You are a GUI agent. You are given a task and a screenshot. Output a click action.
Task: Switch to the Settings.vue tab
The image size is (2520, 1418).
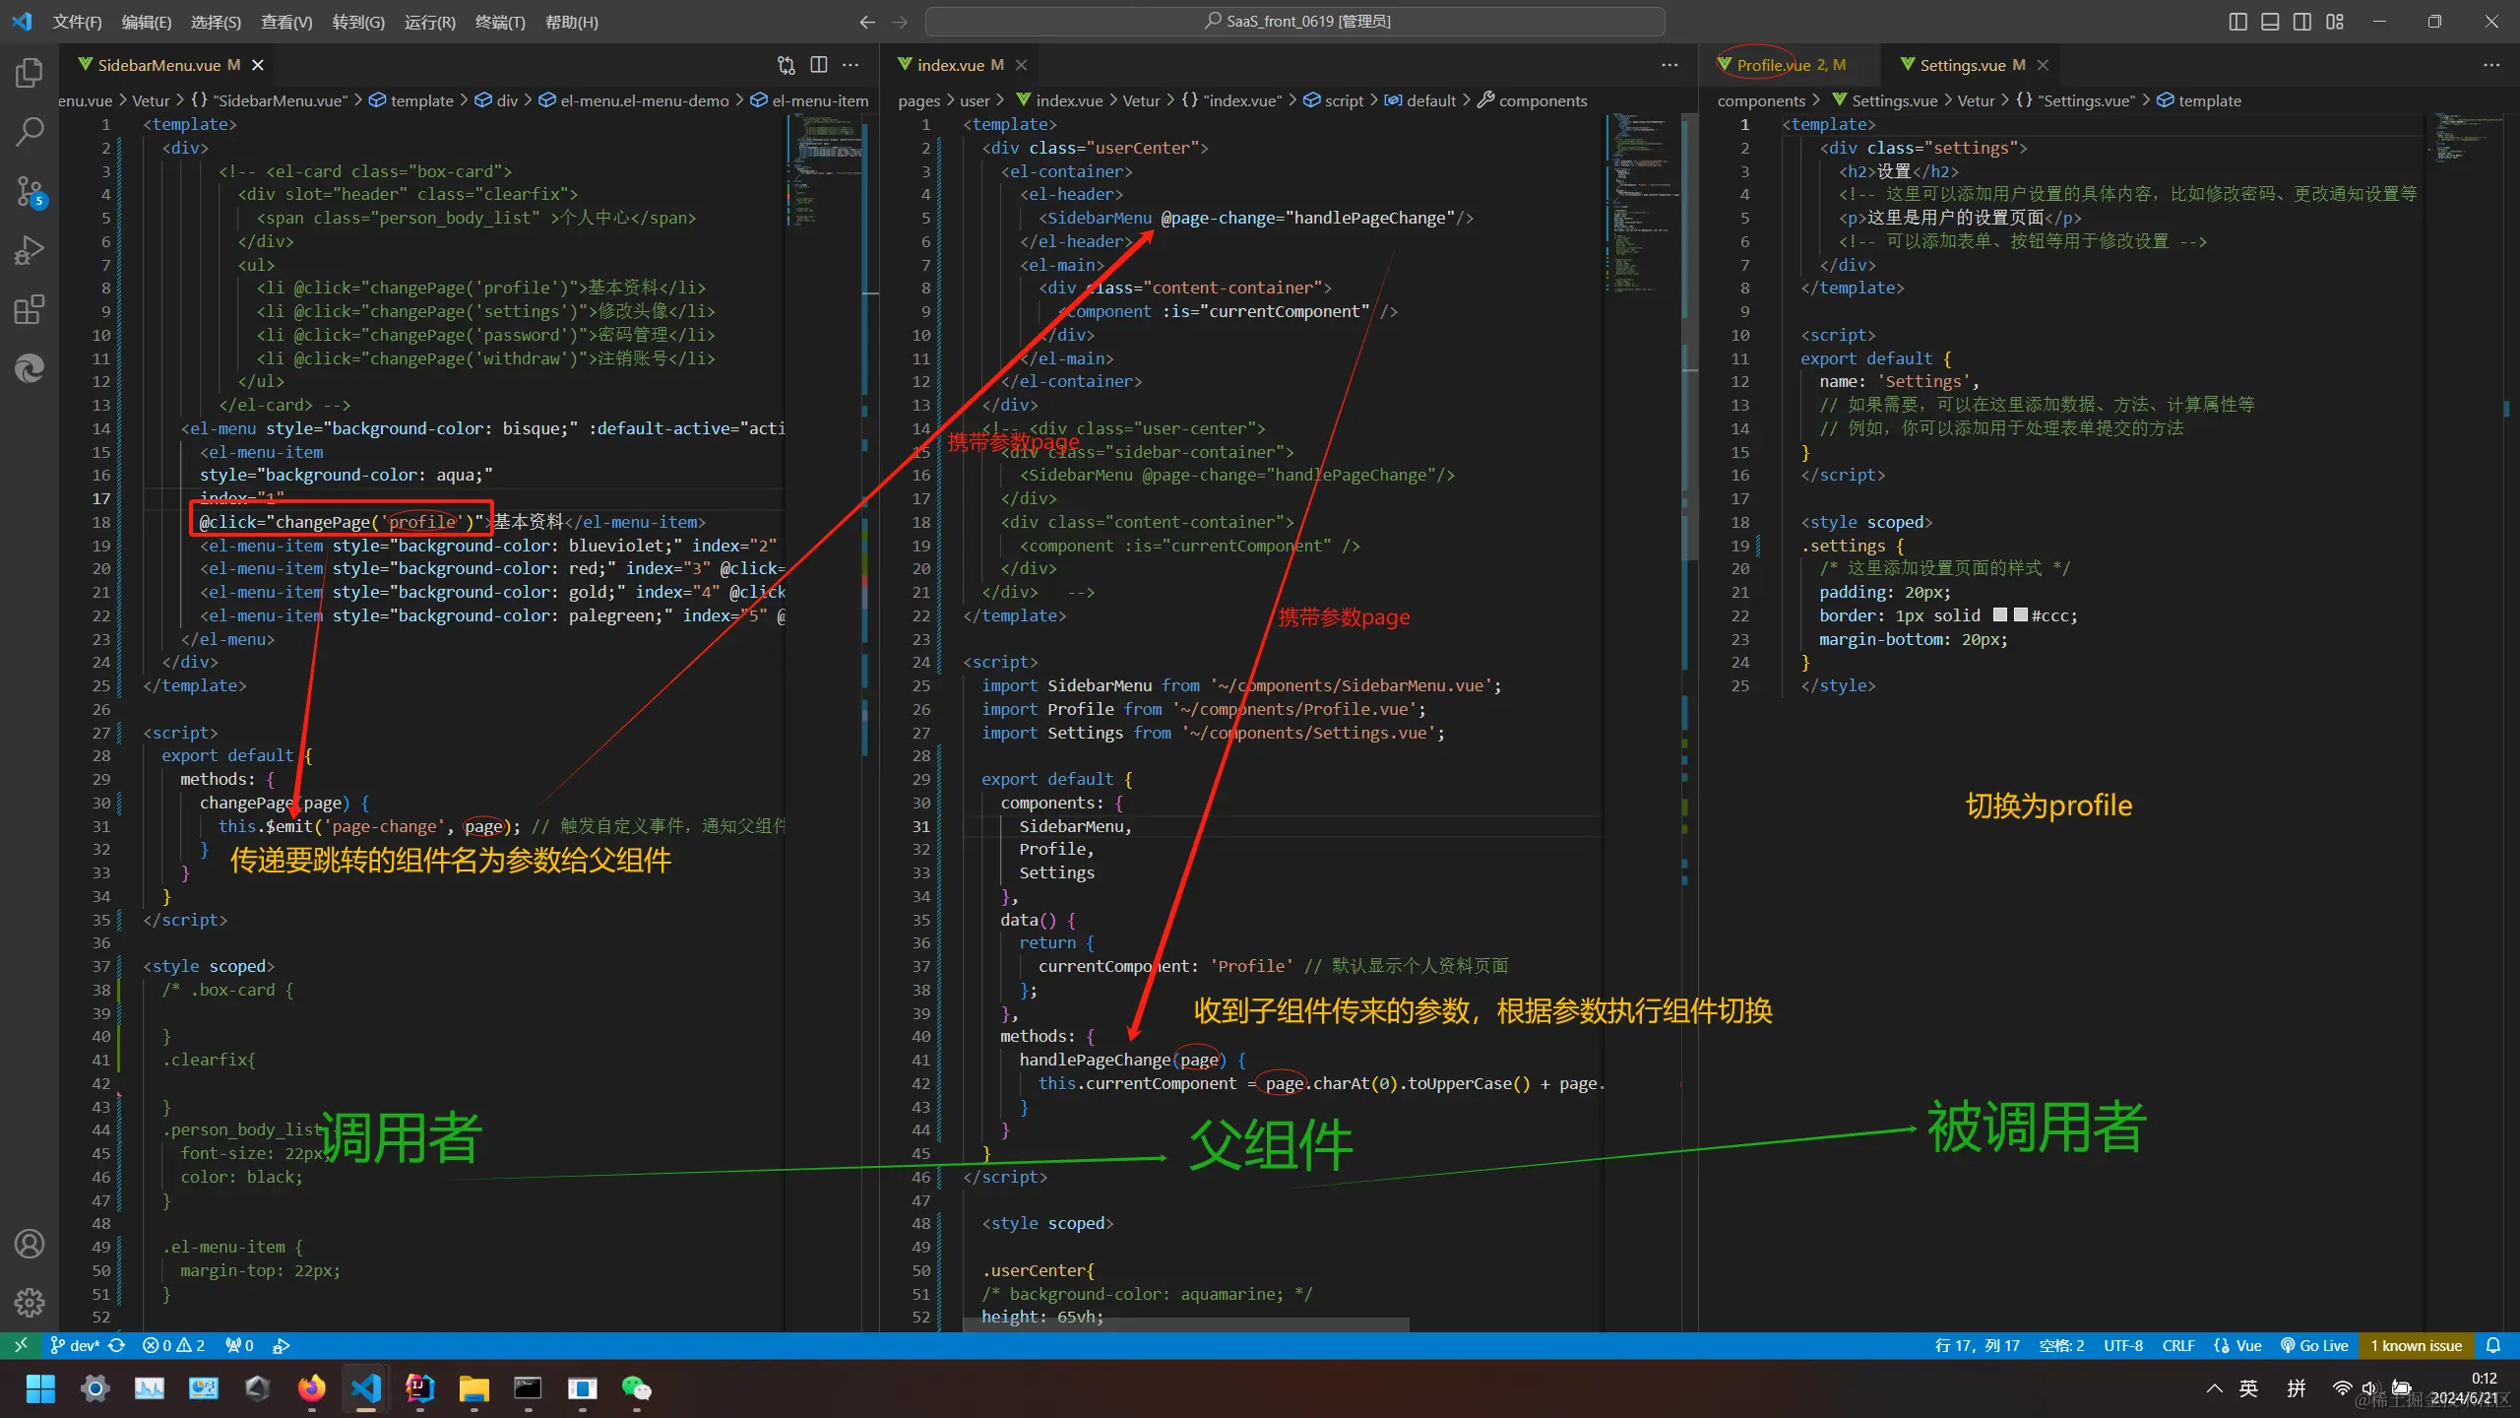click(x=1962, y=65)
